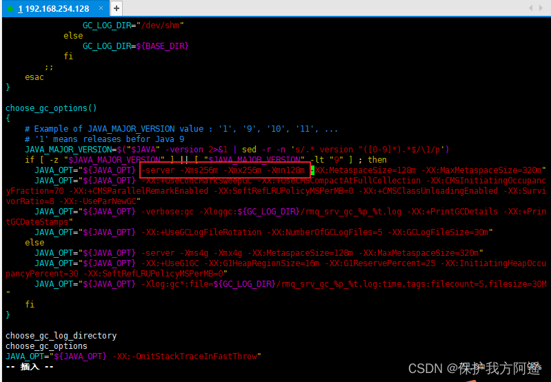Click -XX:+UseGCLogFileRotation option
This screenshot has height=382, width=551.
pos(201,232)
